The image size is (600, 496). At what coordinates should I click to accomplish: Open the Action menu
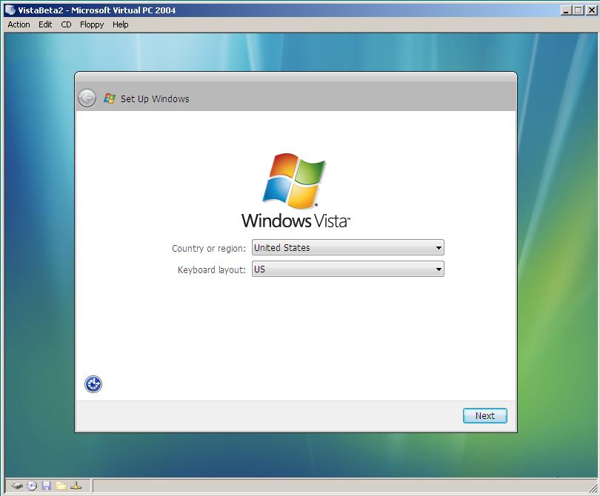19,24
